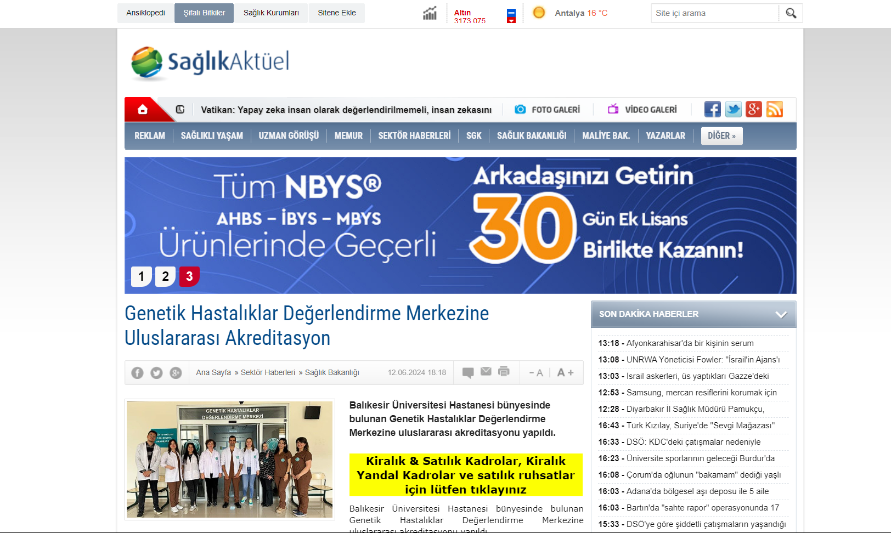Click the sunny weather icon

[539, 13]
